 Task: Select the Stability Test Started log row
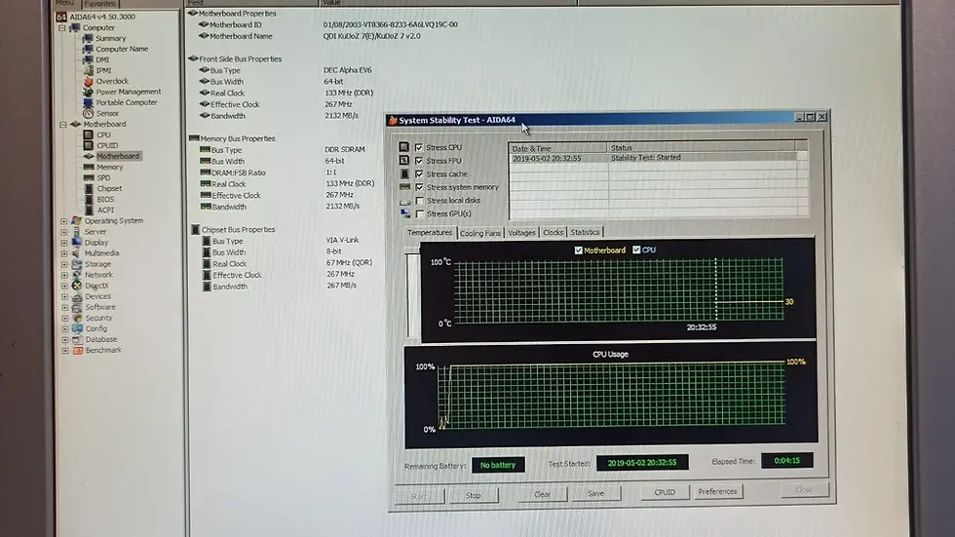[652, 158]
